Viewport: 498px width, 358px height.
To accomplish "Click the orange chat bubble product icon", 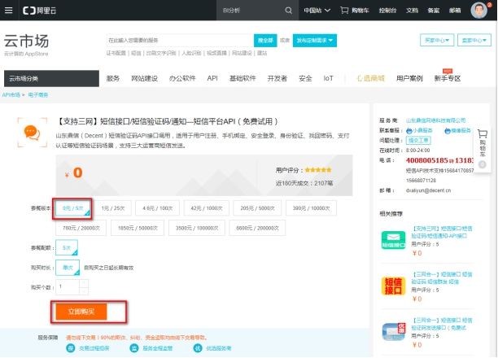I will tap(32, 133).
